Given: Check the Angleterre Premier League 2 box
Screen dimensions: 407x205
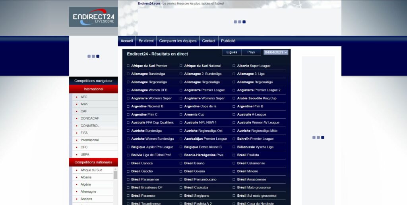Looking at the screenshot, I should 234,90.
